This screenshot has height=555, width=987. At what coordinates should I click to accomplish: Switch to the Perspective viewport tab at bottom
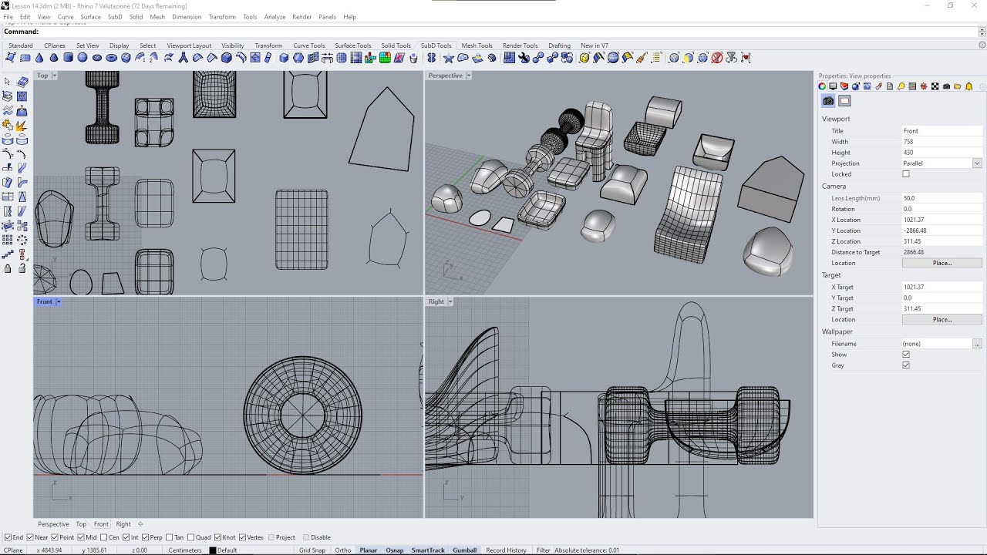(x=53, y=524)
